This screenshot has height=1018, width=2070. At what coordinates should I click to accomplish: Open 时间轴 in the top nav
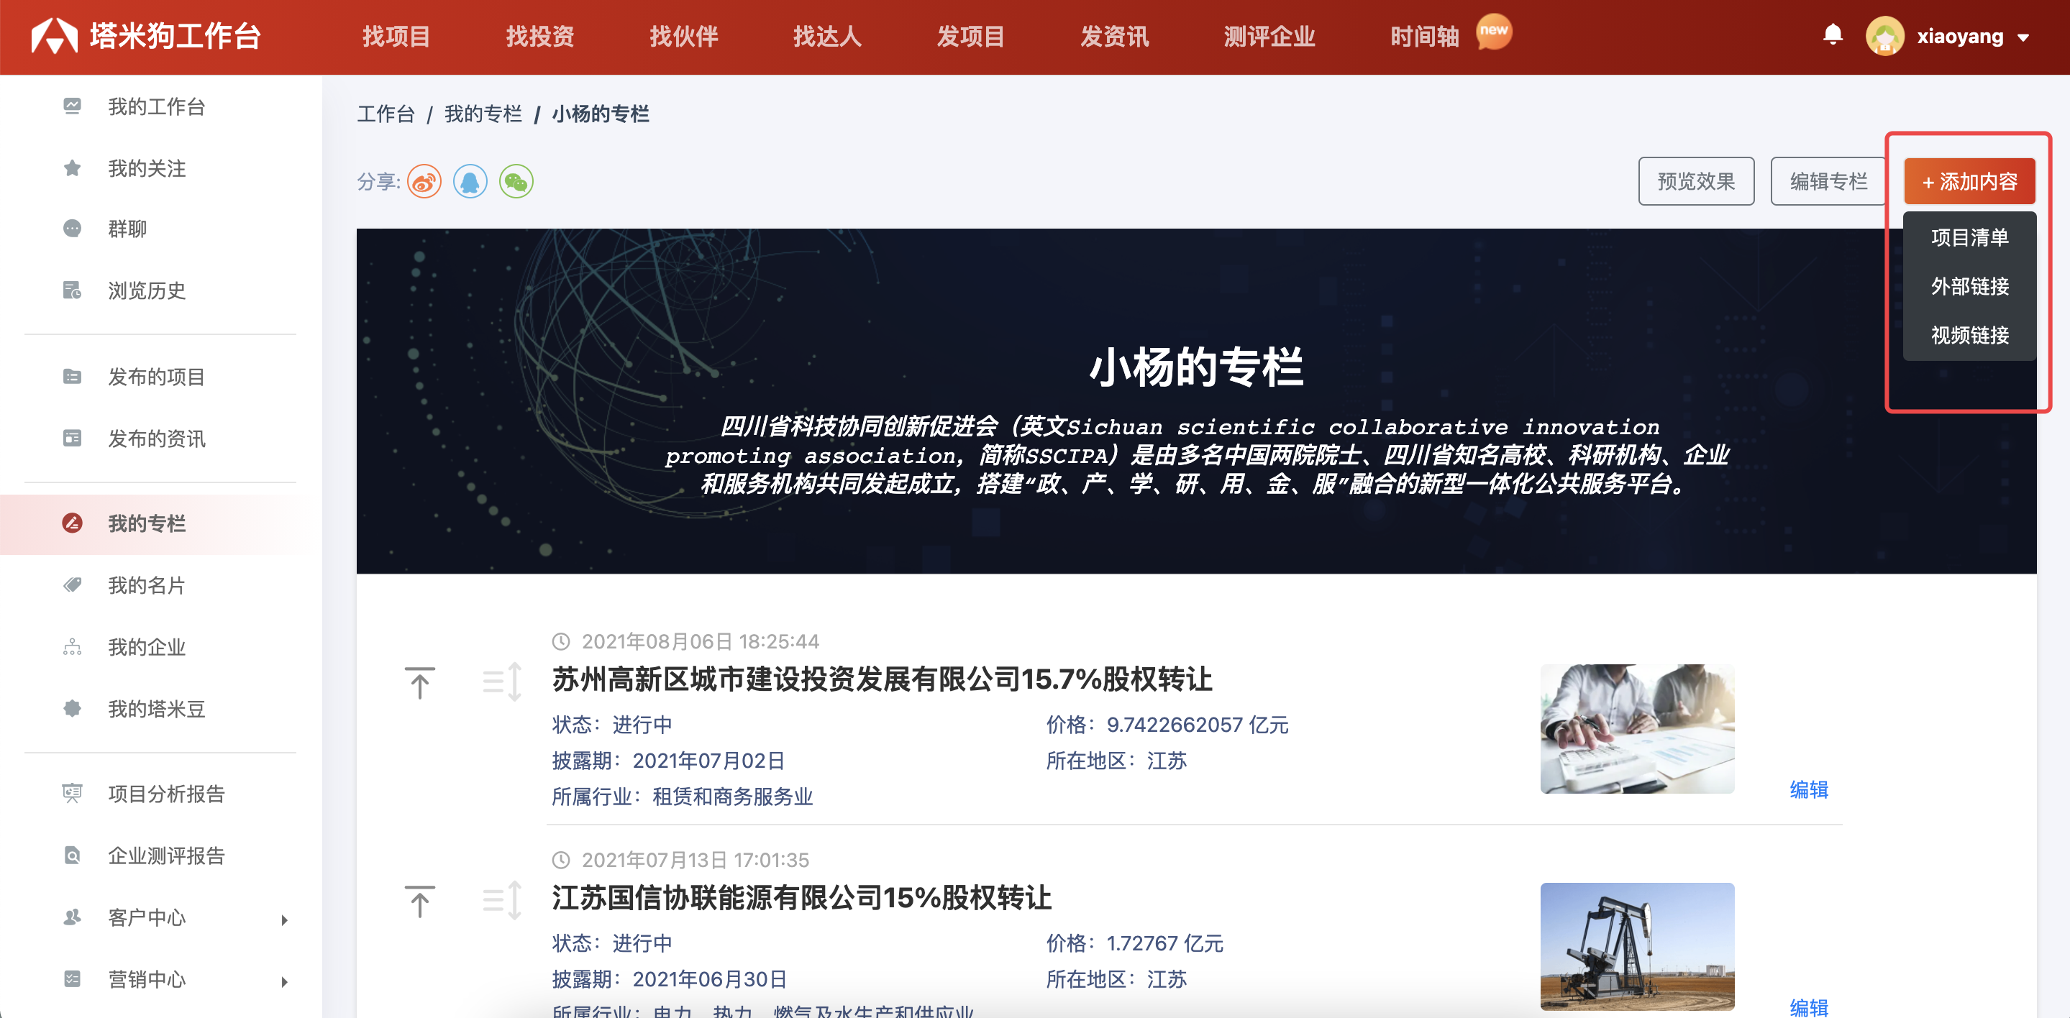pyautogui.click(x=1425, y=37)
